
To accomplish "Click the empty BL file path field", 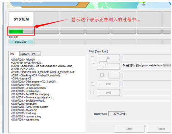I will (x=147, y=58).
